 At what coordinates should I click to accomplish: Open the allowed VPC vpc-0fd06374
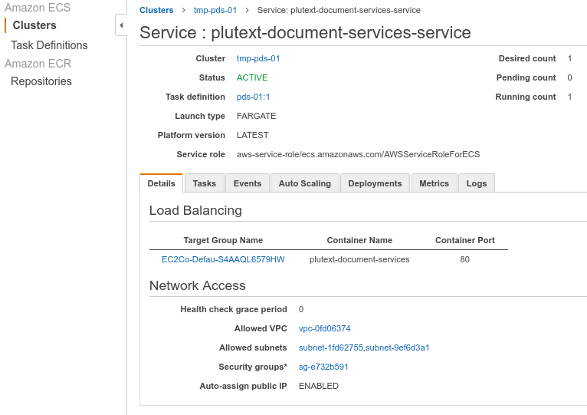324,328
